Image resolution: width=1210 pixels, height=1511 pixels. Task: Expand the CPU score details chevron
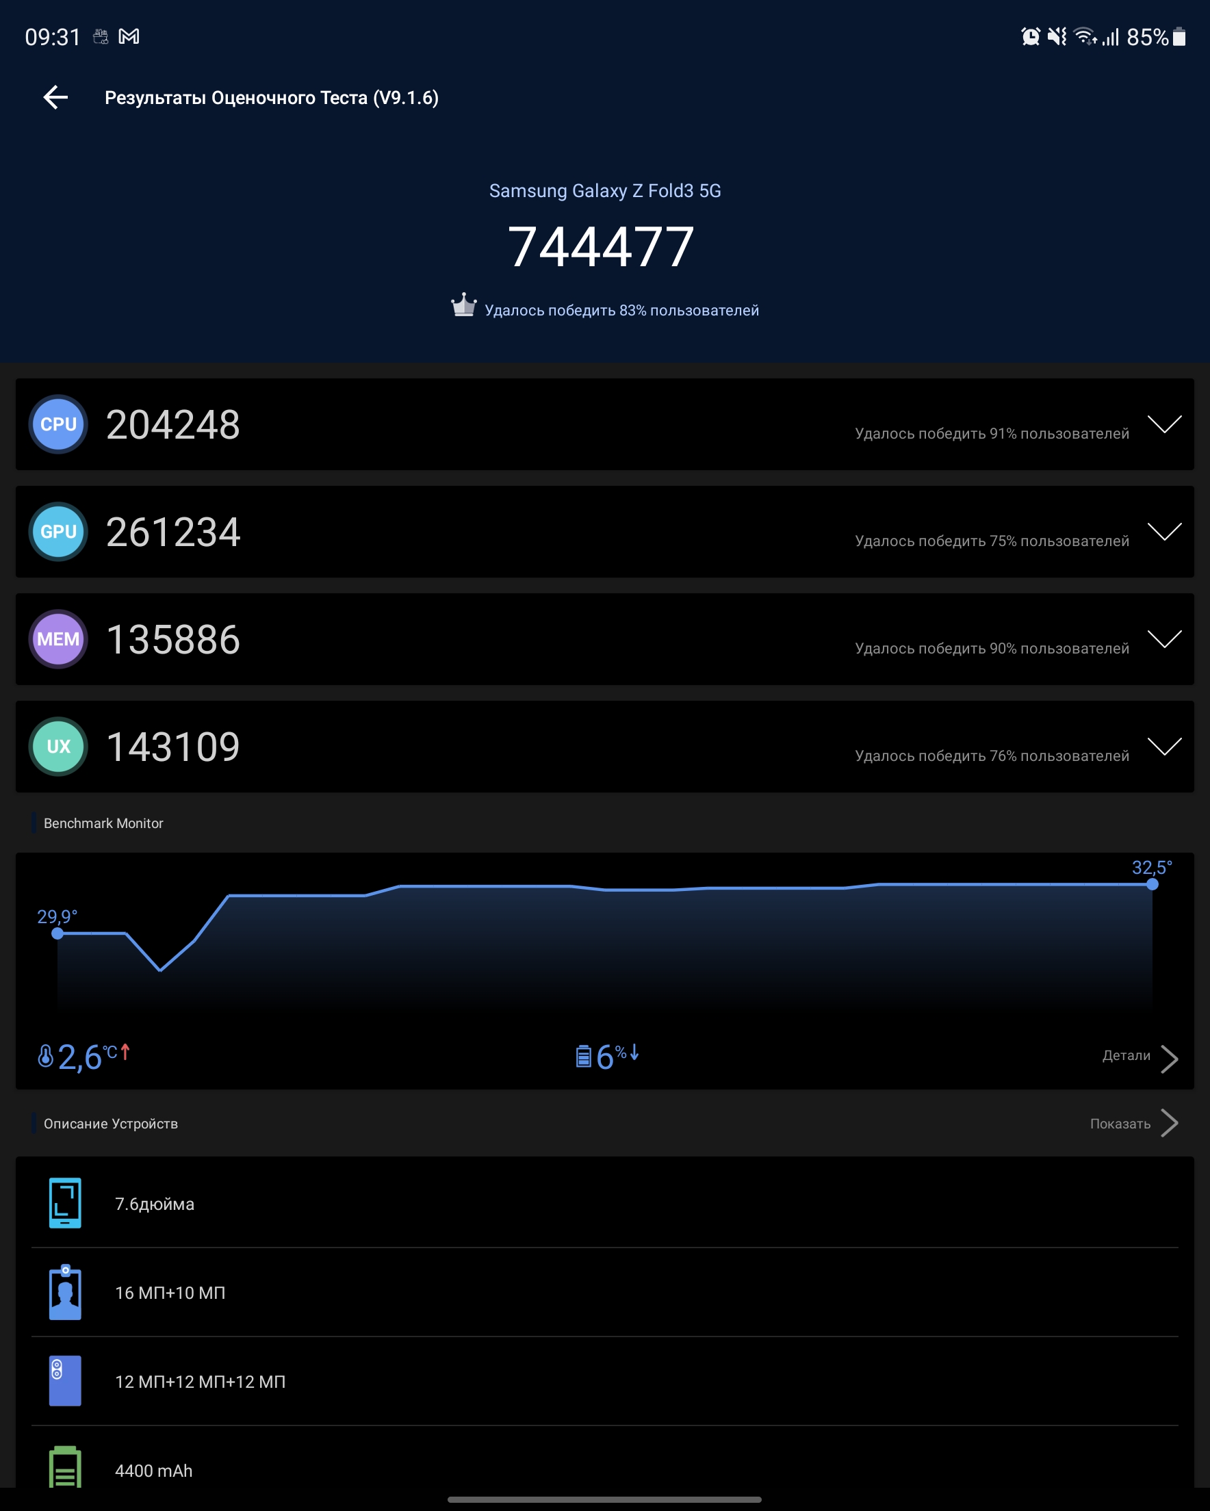[1164, 425]
